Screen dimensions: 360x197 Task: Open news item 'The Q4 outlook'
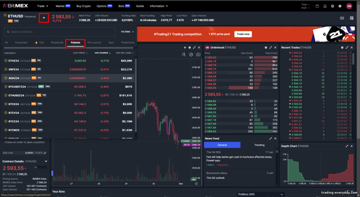[215, 178]
